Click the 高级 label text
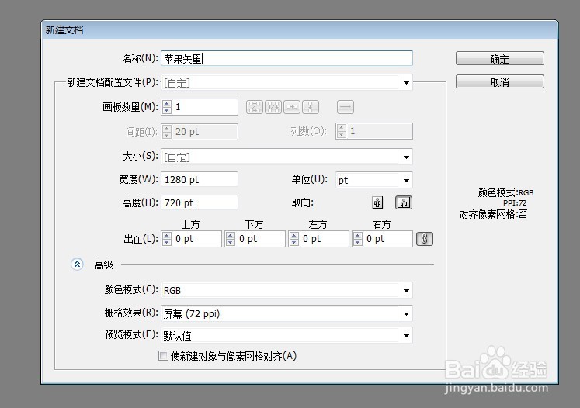The height and width of the screenshot is (408, 580). click(103, 265)
